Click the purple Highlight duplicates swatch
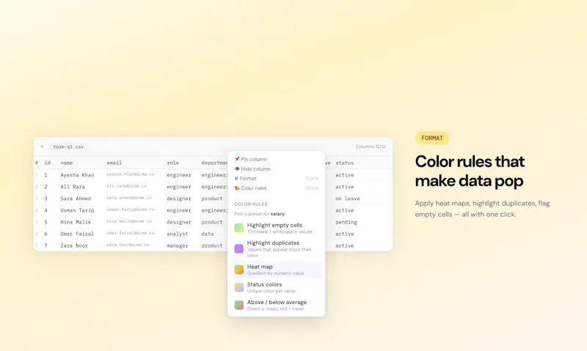 (x=239, y=248)
